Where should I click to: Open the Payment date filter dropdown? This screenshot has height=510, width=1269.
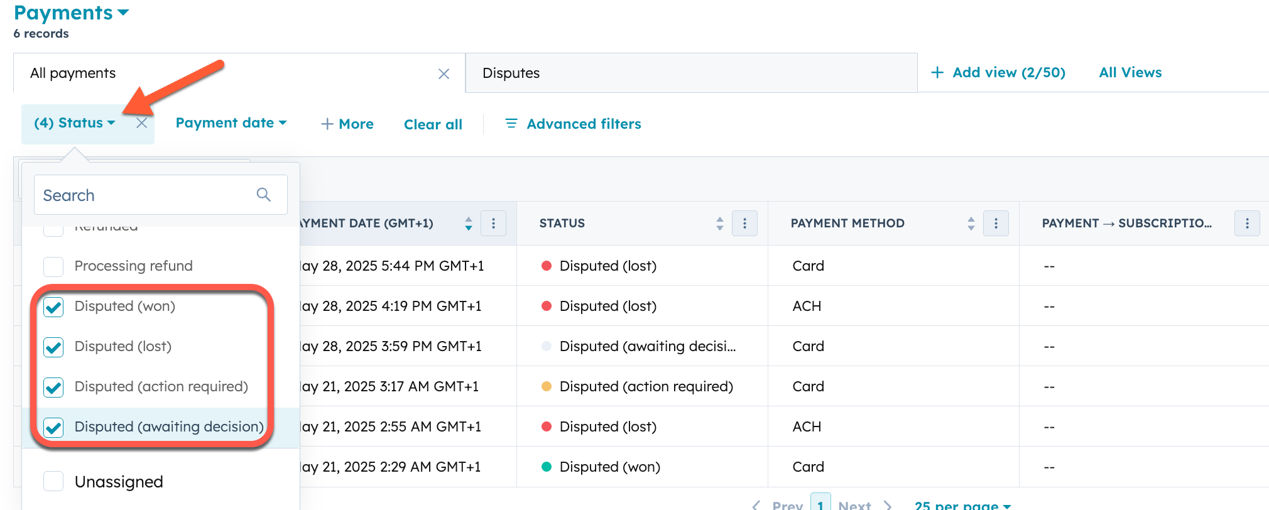231,123
